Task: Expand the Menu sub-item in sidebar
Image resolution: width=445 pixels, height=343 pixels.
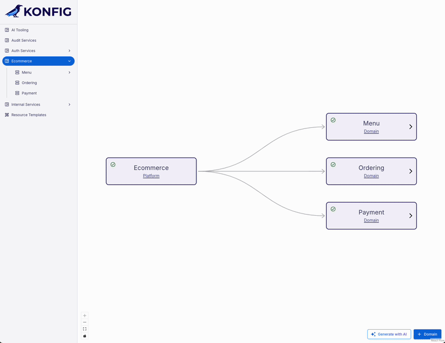Action: coord(69,72)
